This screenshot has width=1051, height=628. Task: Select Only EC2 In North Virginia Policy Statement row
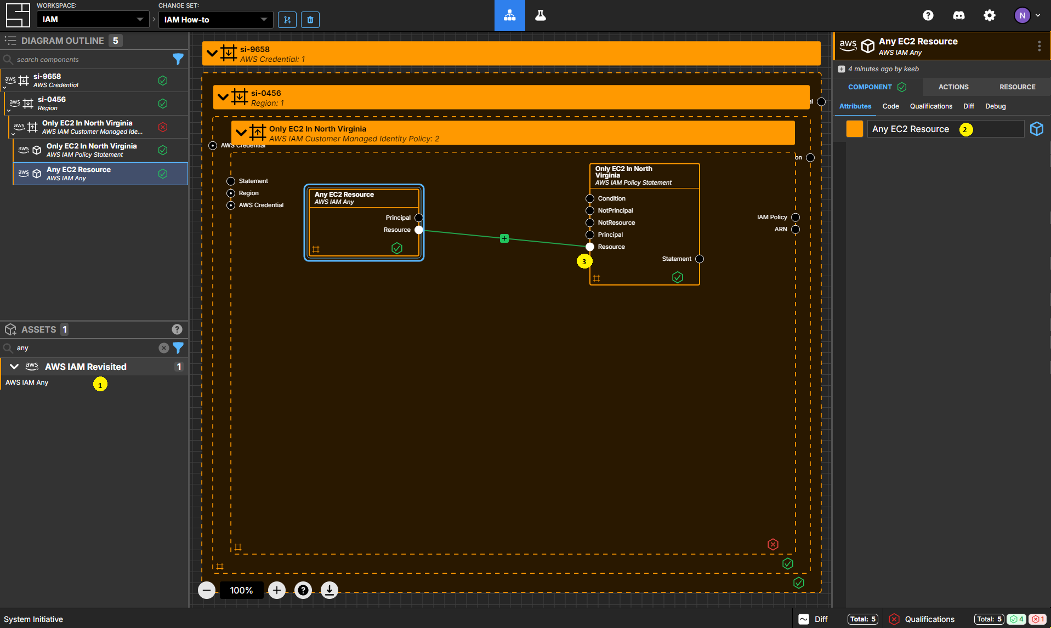click(100, 150)
